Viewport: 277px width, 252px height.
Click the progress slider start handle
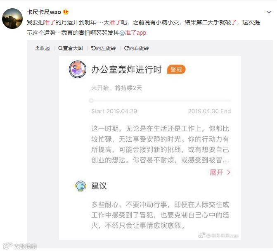coord(91,101)
